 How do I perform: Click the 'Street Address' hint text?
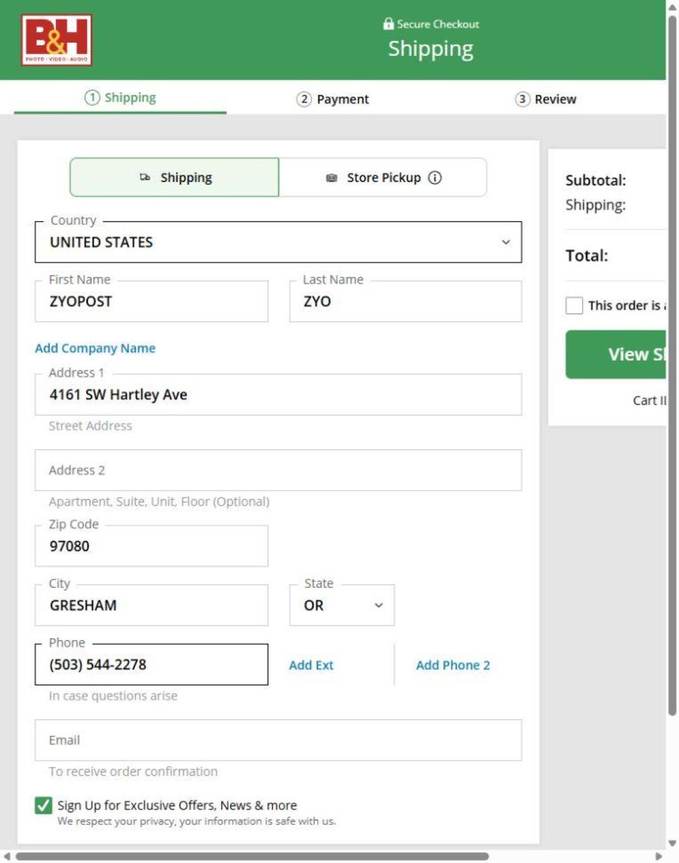click(x=91, y=426)
